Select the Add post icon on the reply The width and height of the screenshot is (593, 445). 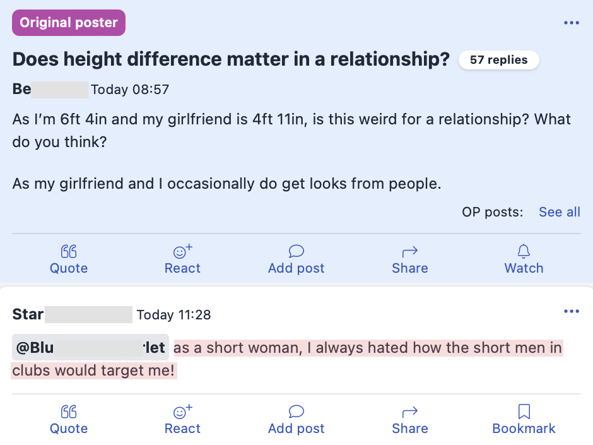296,411
